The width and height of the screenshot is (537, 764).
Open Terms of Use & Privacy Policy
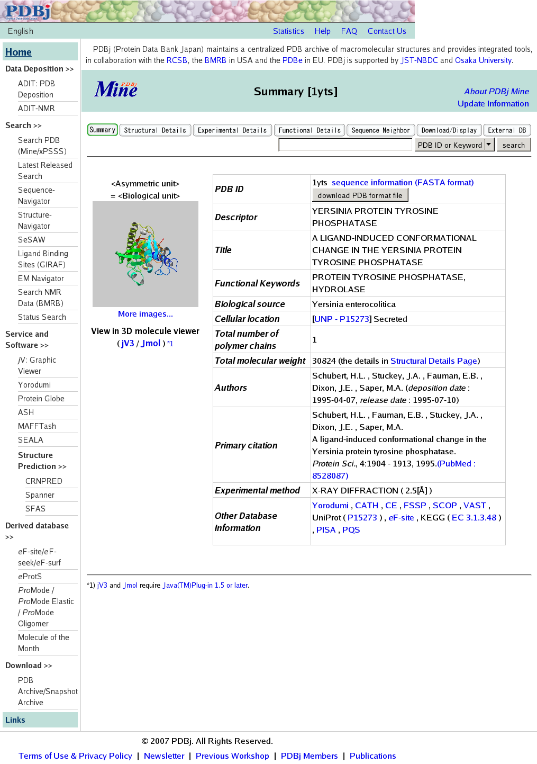(75, 756)
